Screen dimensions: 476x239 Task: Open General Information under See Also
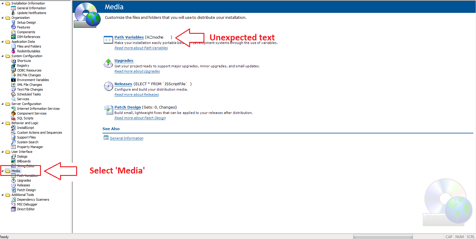tap(126, 138)
